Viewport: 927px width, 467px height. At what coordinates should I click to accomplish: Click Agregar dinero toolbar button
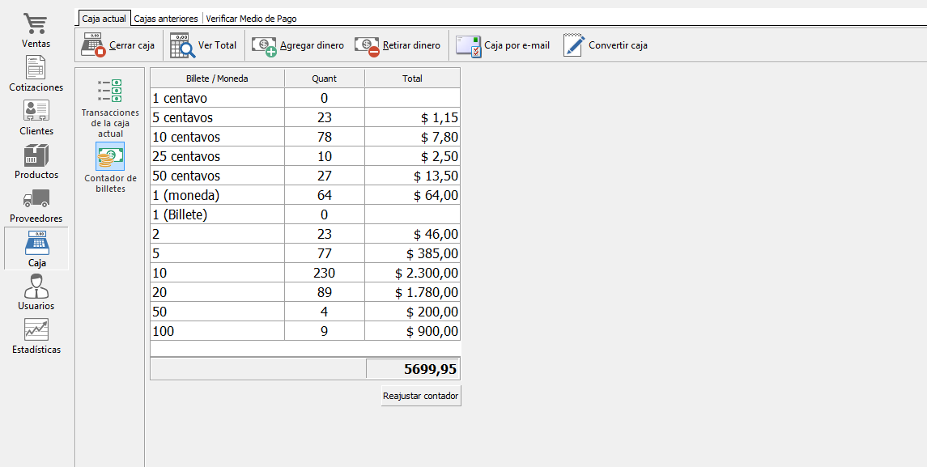coord(298,45)
